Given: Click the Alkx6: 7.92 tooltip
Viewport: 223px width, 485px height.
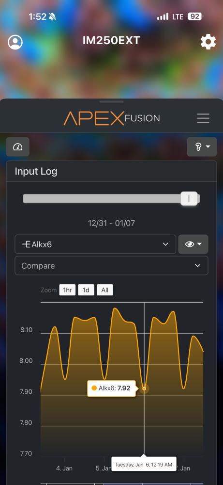Looking at the screenshot, I should (x=111, y=388).
